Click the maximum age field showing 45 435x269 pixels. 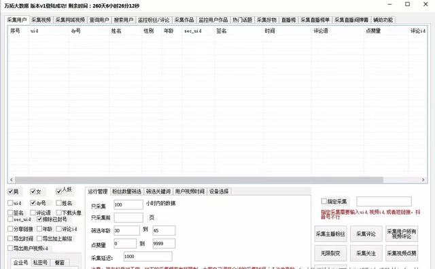pos(164,230)
